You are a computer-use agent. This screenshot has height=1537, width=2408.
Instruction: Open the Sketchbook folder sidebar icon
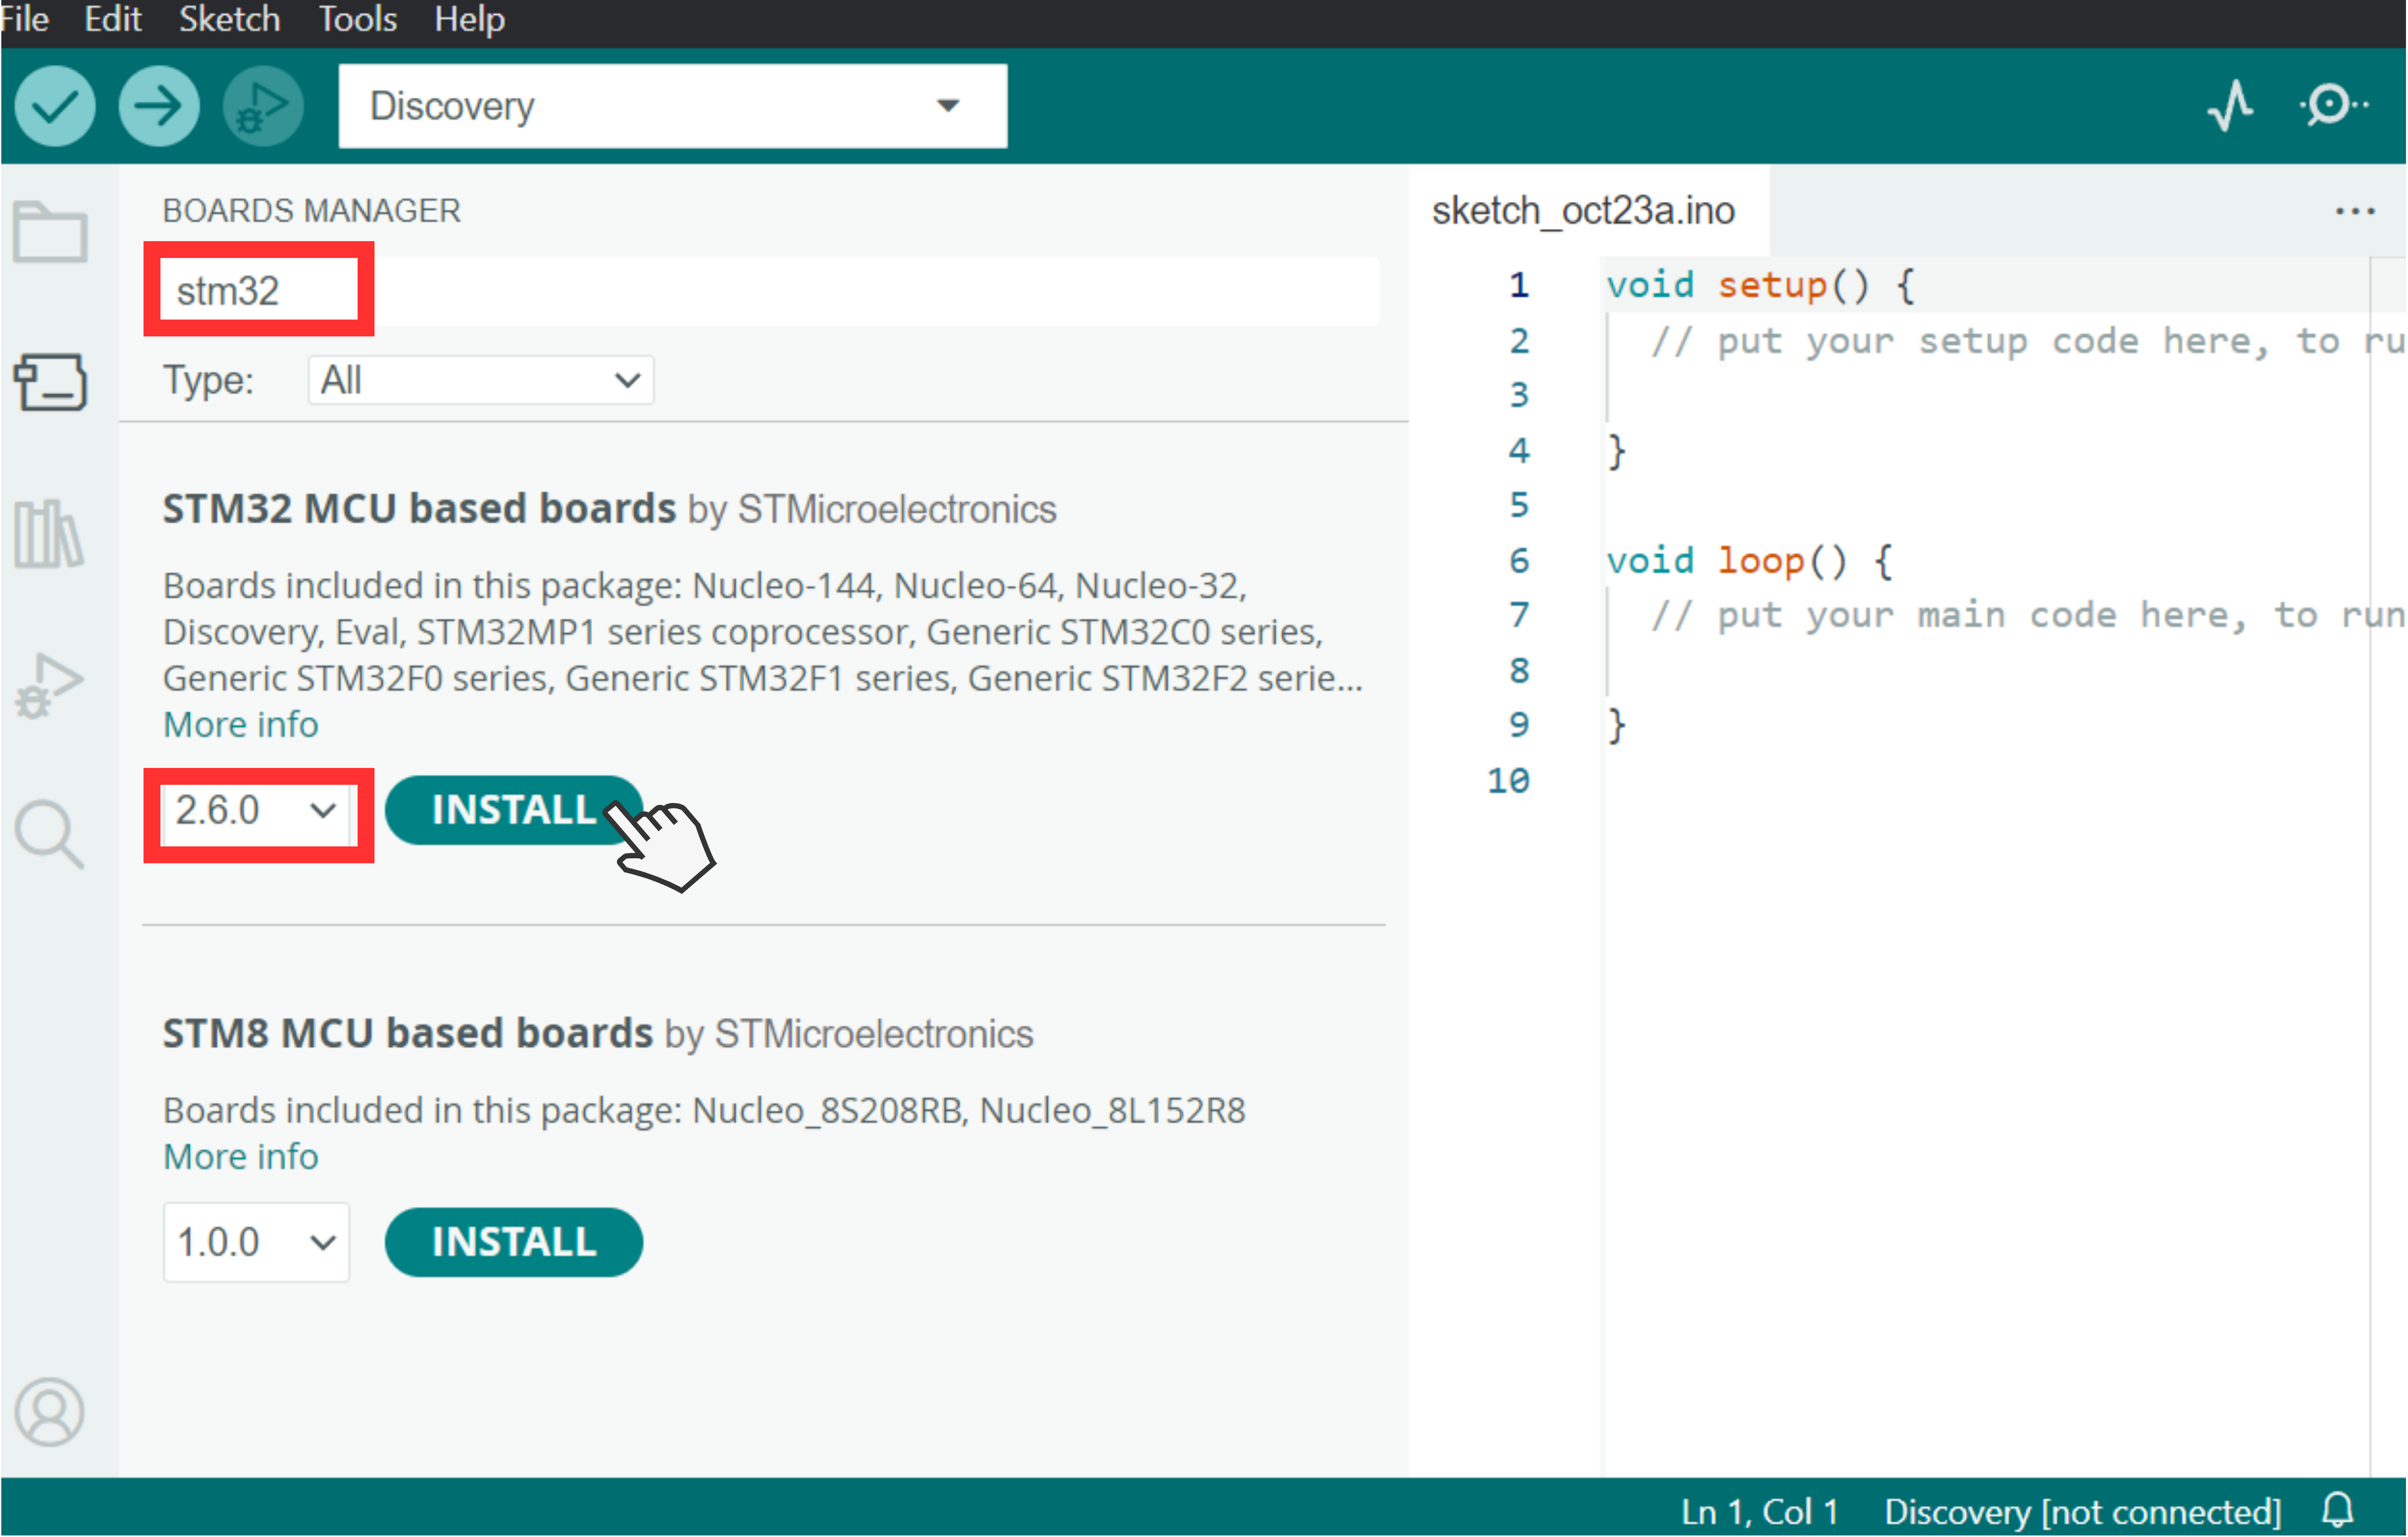[50, 232]
